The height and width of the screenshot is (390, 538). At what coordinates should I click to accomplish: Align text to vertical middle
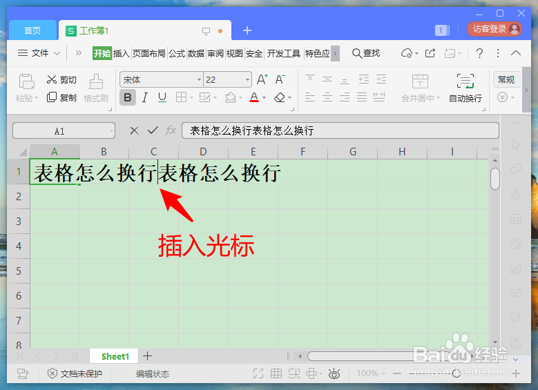coord(327,79)
